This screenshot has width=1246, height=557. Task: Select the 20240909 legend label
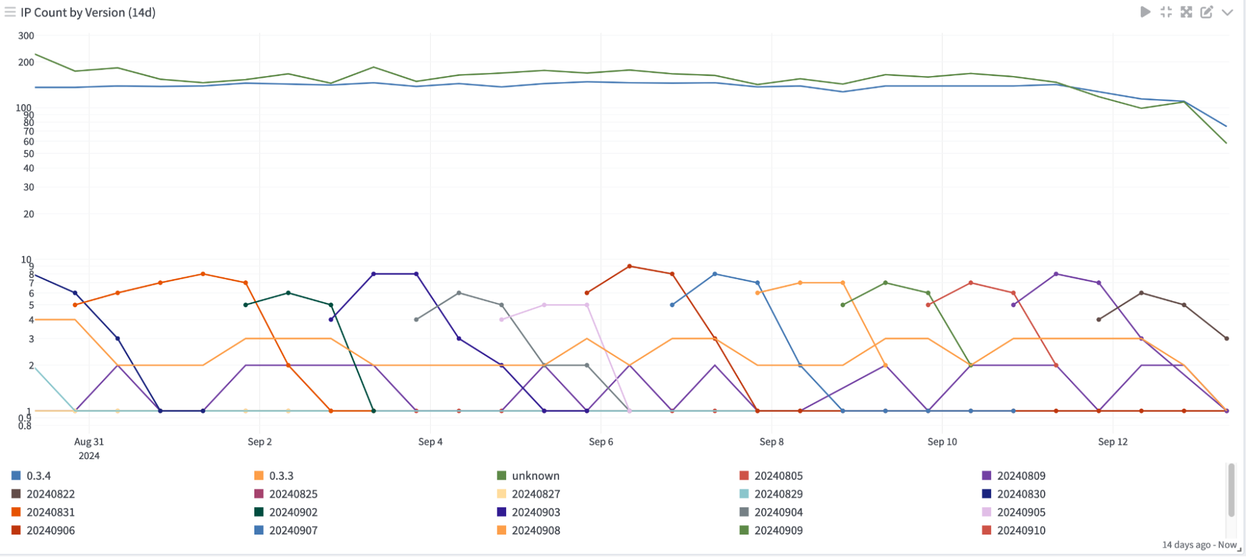tap(779, 531)
